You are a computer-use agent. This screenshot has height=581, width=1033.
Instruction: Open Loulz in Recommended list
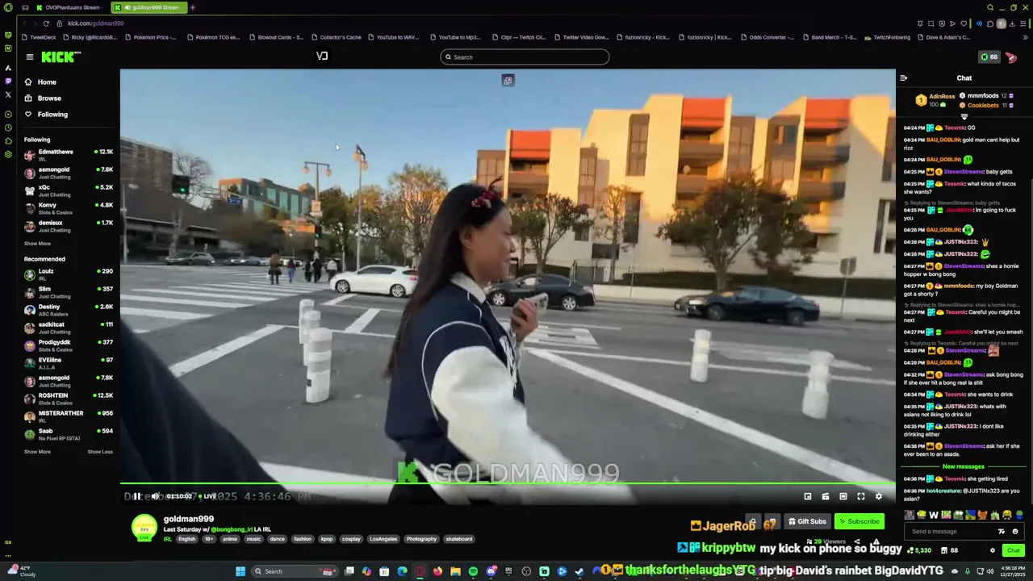click(x=69, y=274)
